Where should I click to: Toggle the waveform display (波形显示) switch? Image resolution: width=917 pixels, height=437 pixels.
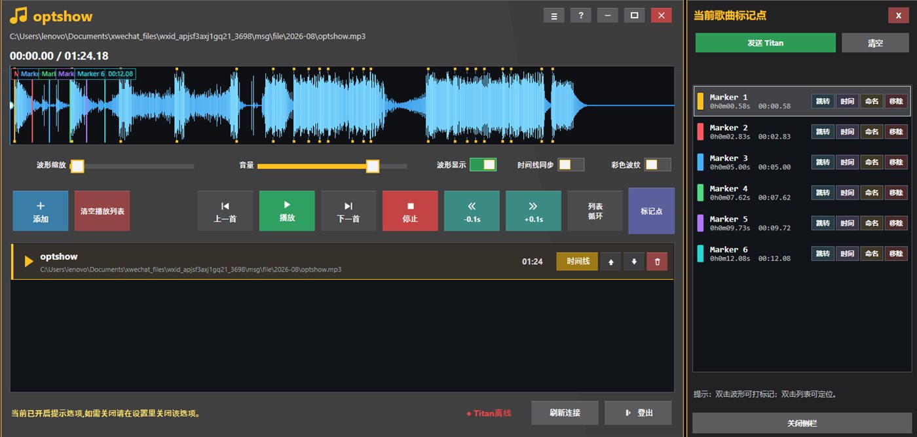point(483,165)
